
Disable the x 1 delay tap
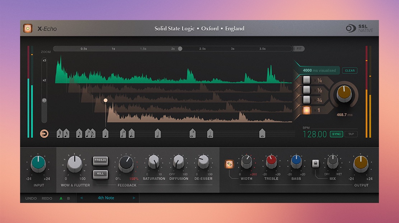pyautogui.click(x=306, y=110)
